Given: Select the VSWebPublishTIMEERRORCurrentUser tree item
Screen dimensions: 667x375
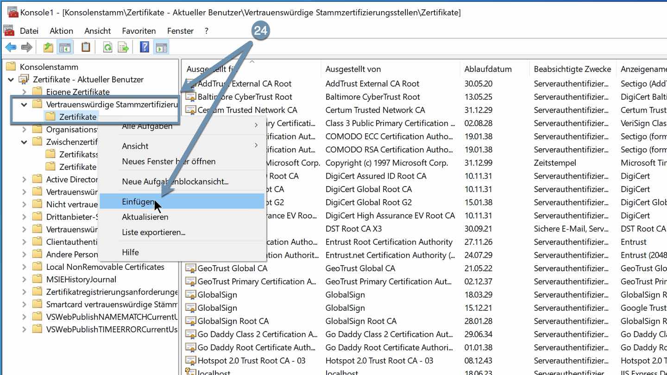Looking at the screenshot, I should [112, 329].
